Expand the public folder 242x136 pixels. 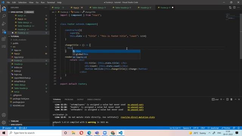[16, 43]
